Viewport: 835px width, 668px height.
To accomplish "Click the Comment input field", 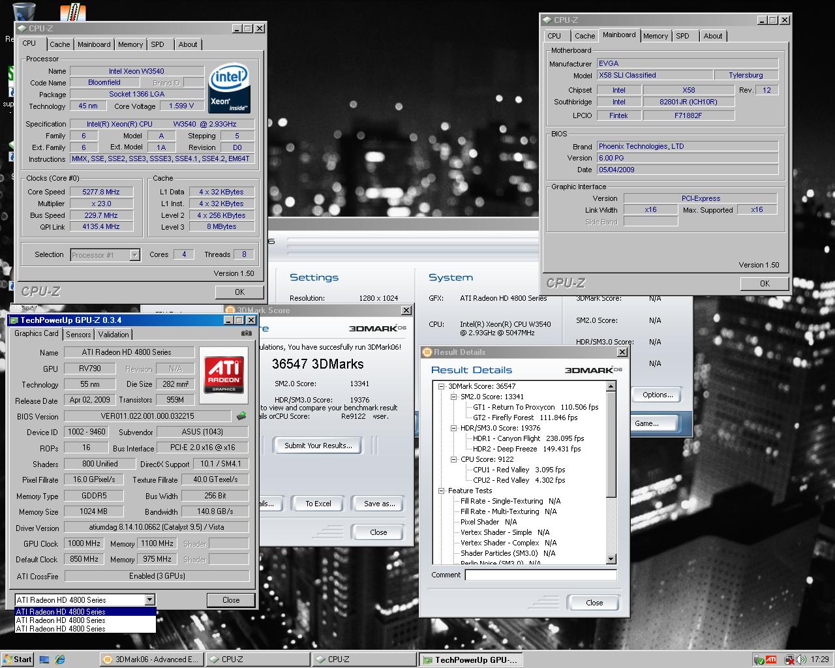I will (540, 575).
